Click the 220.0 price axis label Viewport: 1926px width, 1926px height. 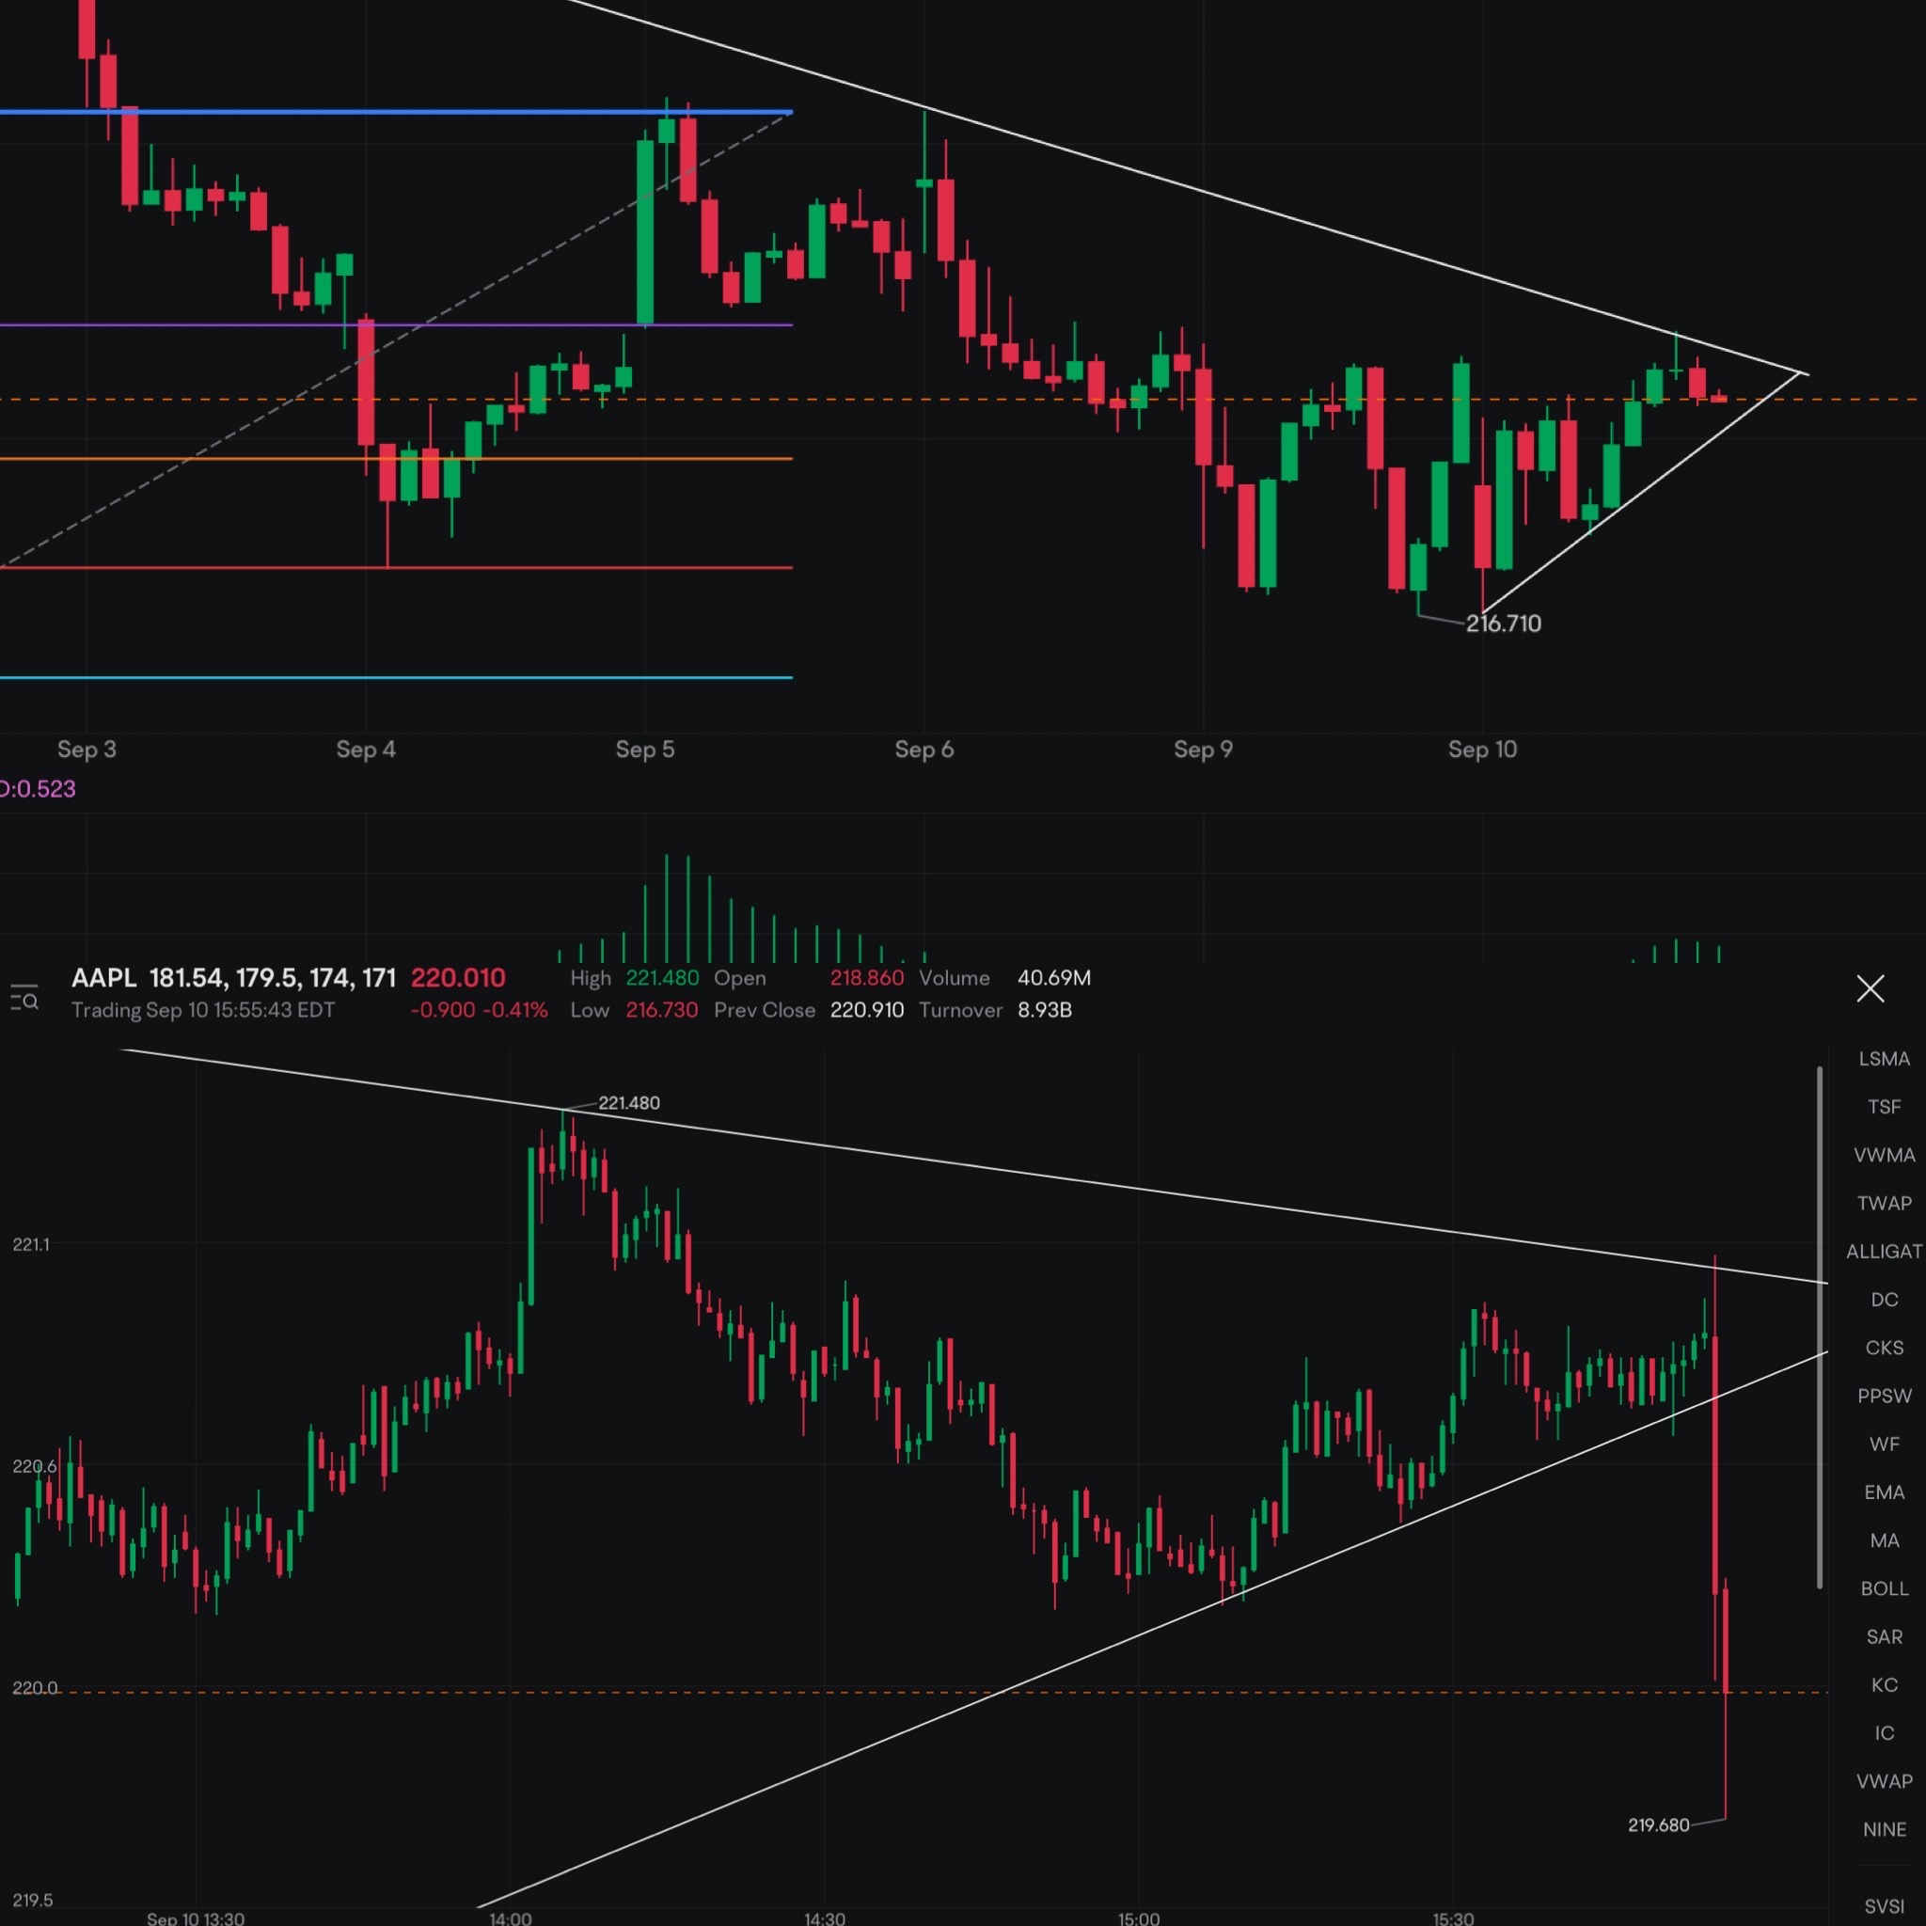(x=34, y=1688)
